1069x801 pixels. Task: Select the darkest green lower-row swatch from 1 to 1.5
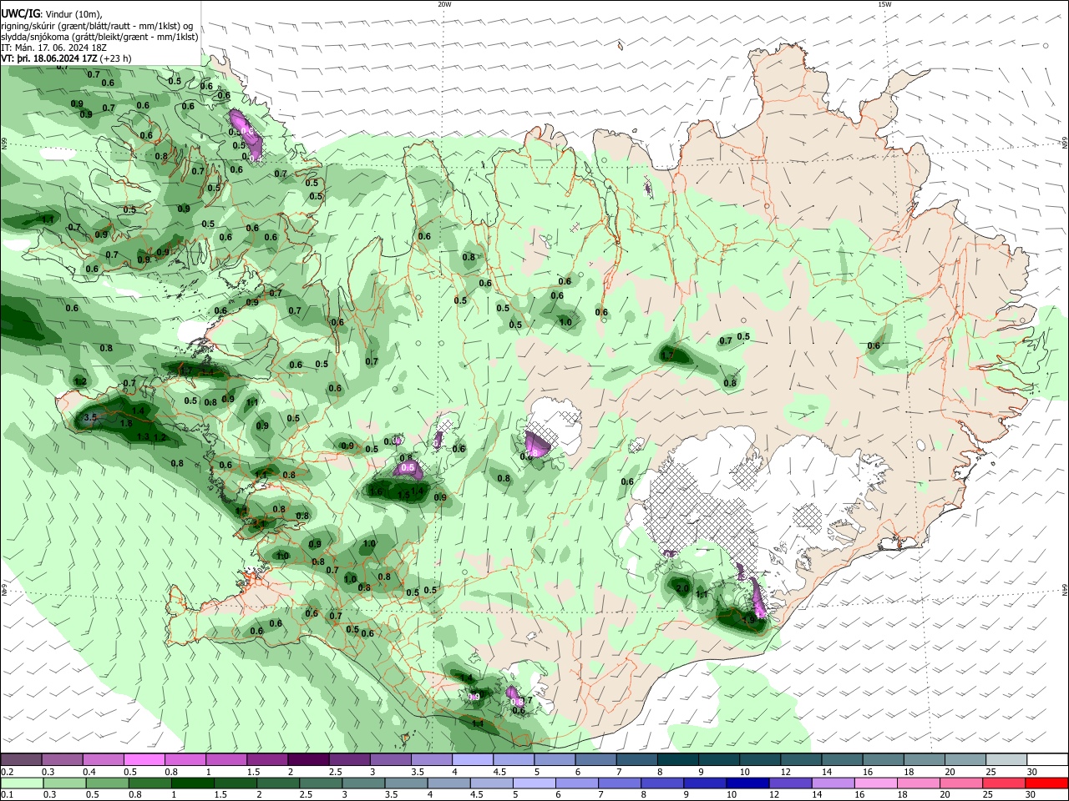[x=192, y=783]
